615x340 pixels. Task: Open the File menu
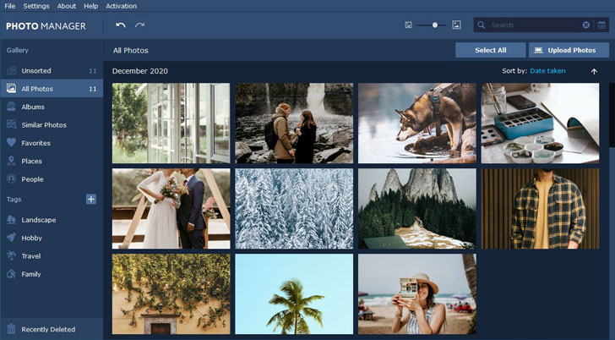10,6
